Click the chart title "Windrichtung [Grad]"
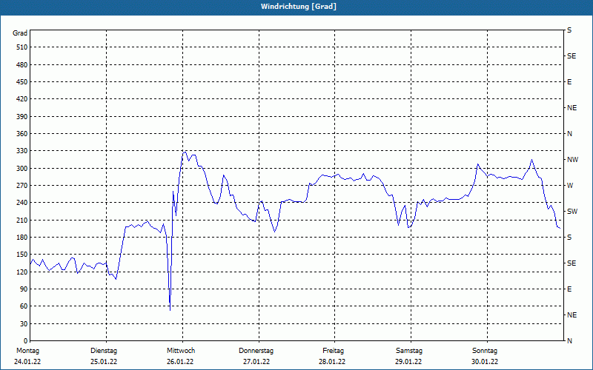Image resolution: width=593 pixels, height=370 pixels. (x=299, y=7)
